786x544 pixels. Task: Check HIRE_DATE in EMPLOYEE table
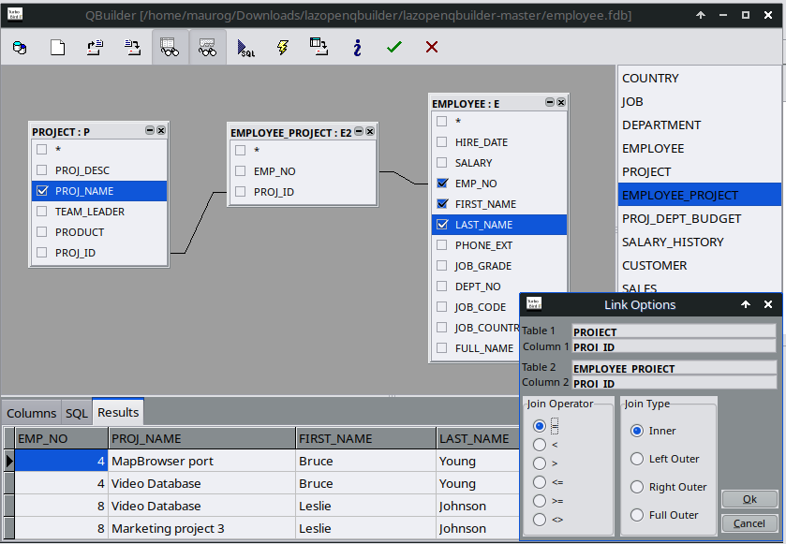click(x=441, y=141)
